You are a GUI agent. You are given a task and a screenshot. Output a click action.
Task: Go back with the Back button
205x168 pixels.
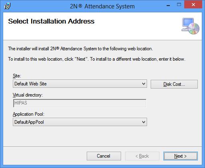pos(142,156)
